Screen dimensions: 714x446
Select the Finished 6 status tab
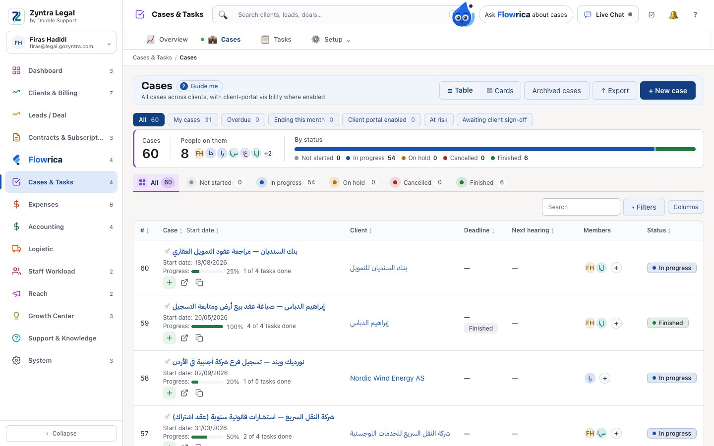[481, 182]
